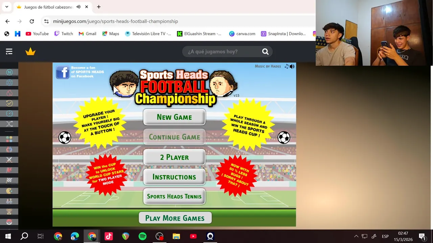Click the shuffle random game icon
The height and width of the screenshot is (243, 433).
tap(9, 124)
